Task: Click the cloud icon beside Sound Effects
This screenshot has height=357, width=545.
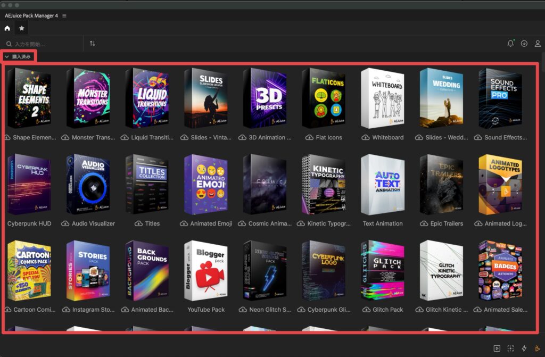Action: 478,137
